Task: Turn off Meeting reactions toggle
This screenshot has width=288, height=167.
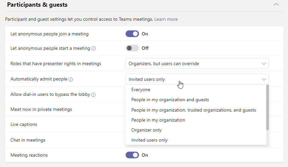Action: [x=132, y=155]
